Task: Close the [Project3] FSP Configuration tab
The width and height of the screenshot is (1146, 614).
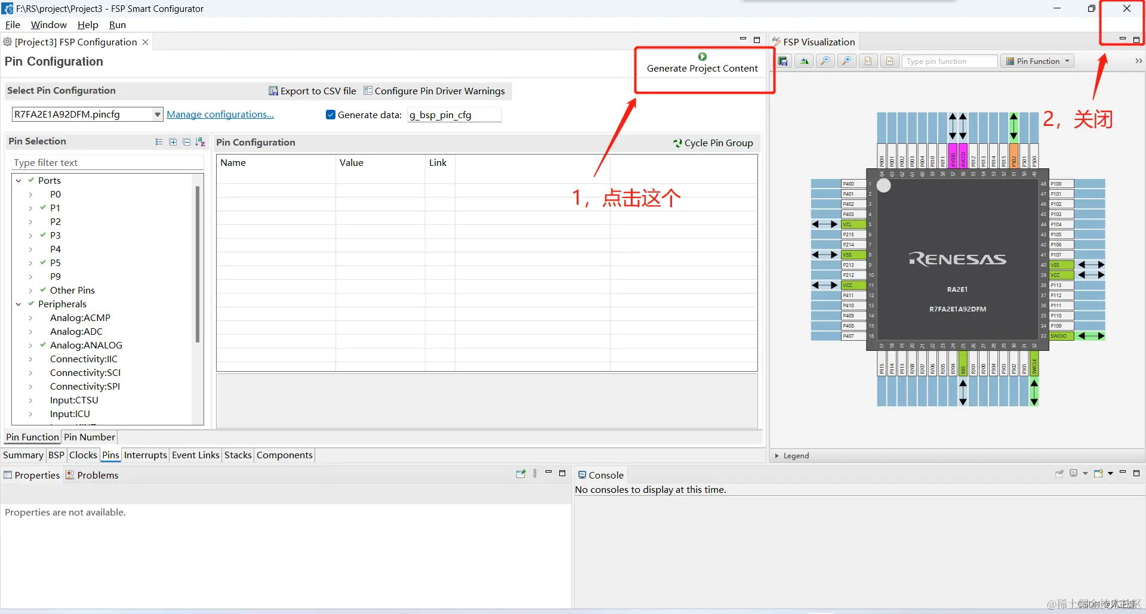Action: [x=145, y=42]
